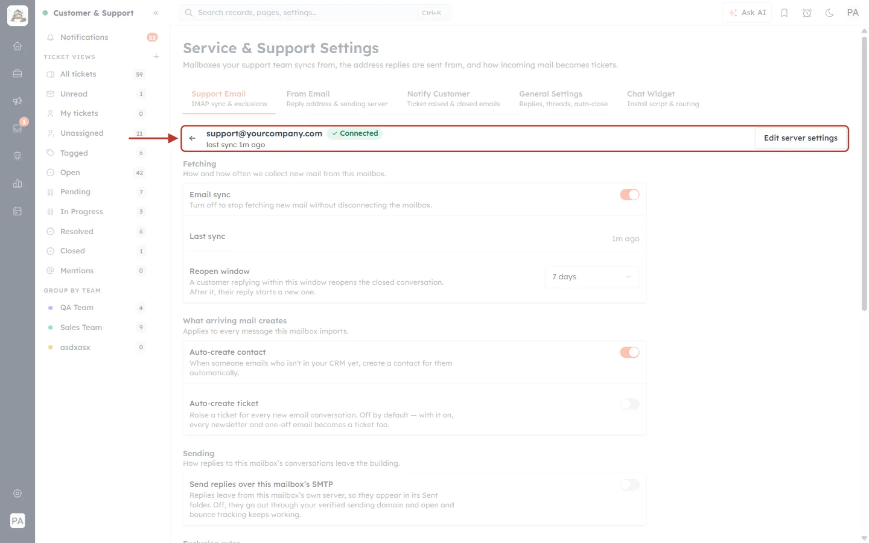
Task: Switch to dark mode moon icon
Action: pyautogui.click(x=830, y=13)
